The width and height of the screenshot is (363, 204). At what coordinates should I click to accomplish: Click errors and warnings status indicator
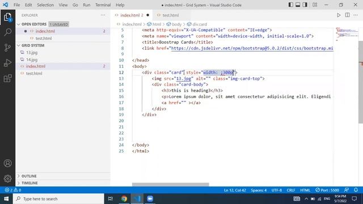pos(13,190)
